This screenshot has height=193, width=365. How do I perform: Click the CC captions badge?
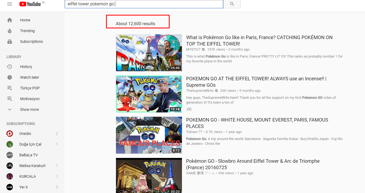(189, 109)
